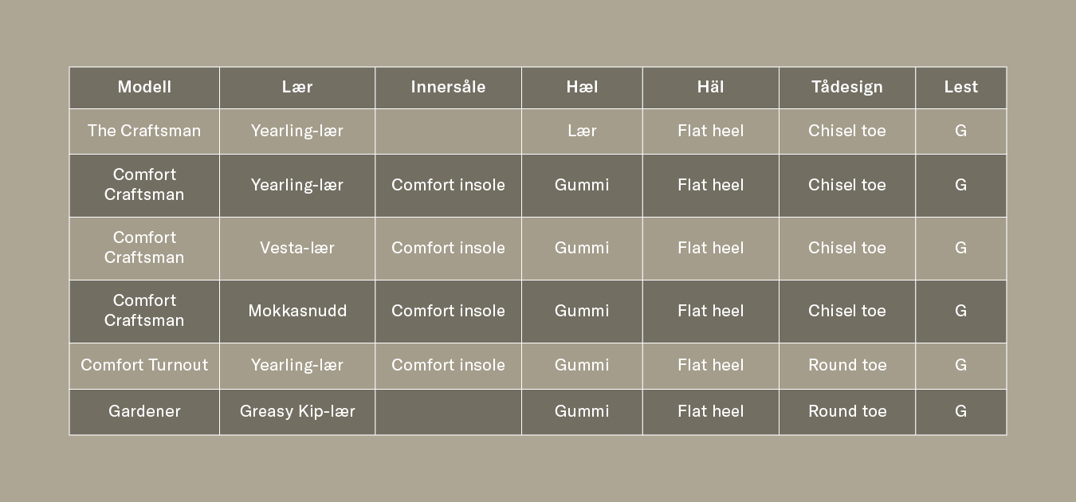Click the Comfort Turnout model cell
The height and width of the screenshot is (502, 1076).
[x=144, y=365]
